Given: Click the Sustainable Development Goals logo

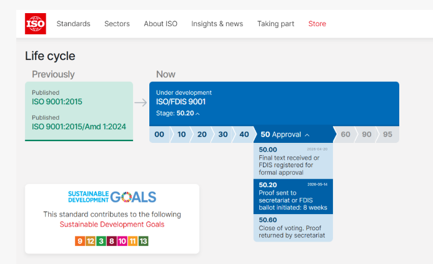Looking at the screenshot, I should pyautogui.click(x=112, y=197).
